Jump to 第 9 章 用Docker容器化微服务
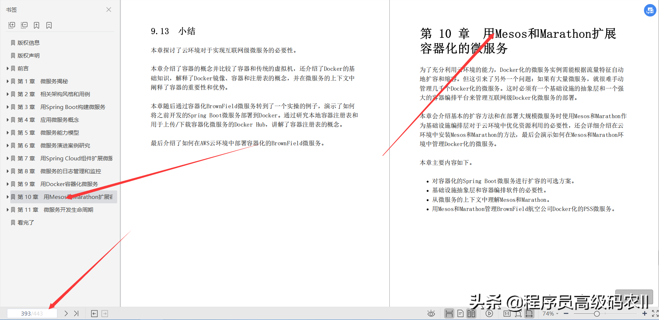659x320 pixels. pyautogui.click(x=58, y=184)
